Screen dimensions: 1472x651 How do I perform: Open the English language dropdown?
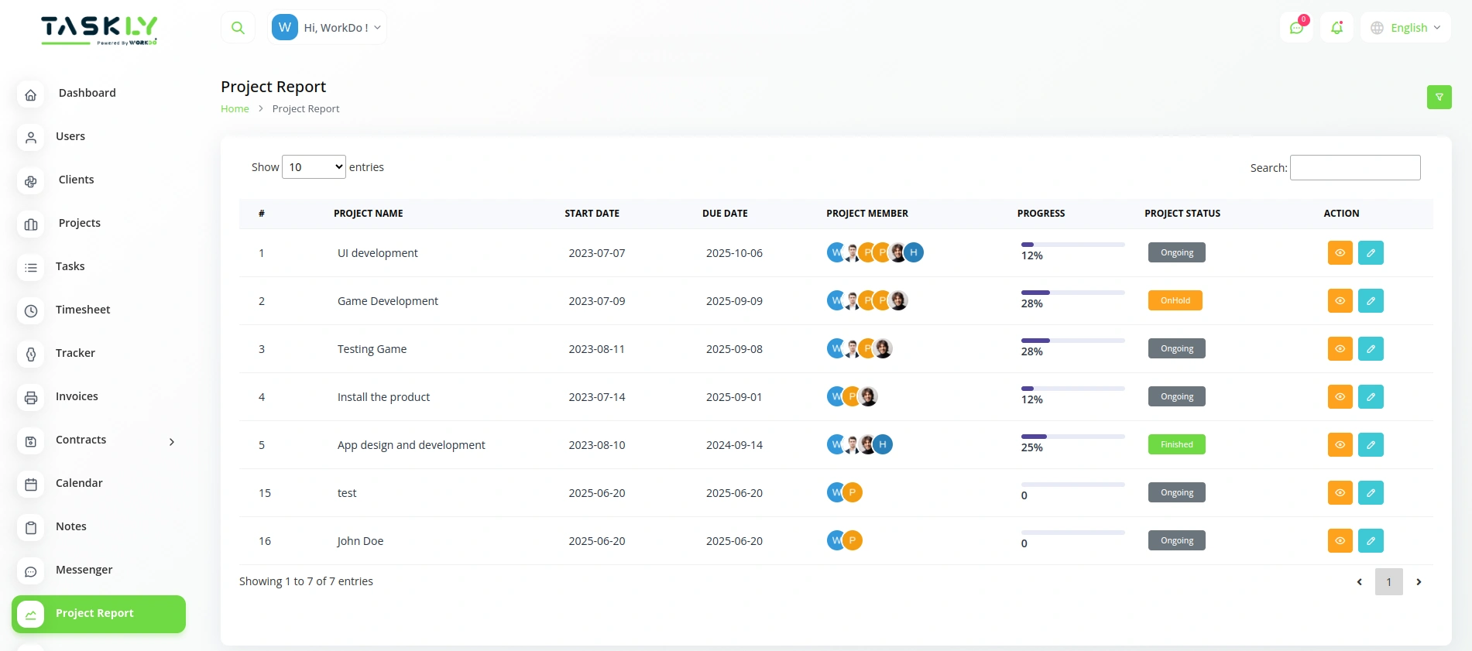pyautogui.click(x=1406, y=28)
